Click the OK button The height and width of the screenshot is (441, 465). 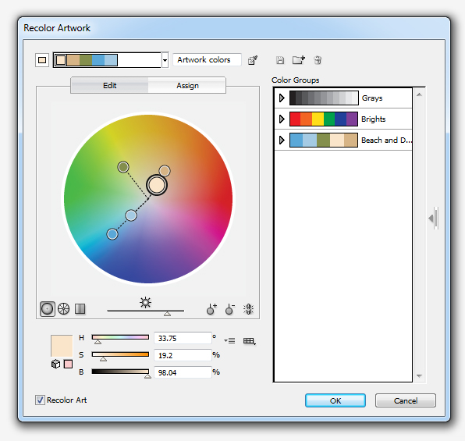click(335, 400)
